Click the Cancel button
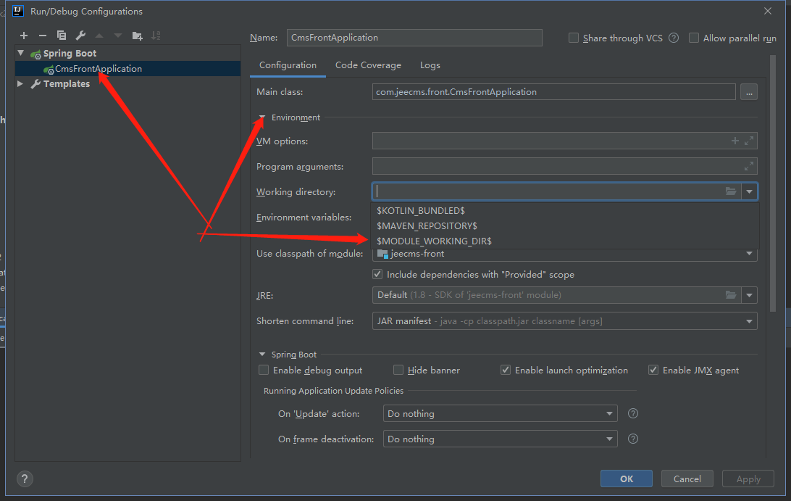791x501 pixels. (x=687, y=479)
